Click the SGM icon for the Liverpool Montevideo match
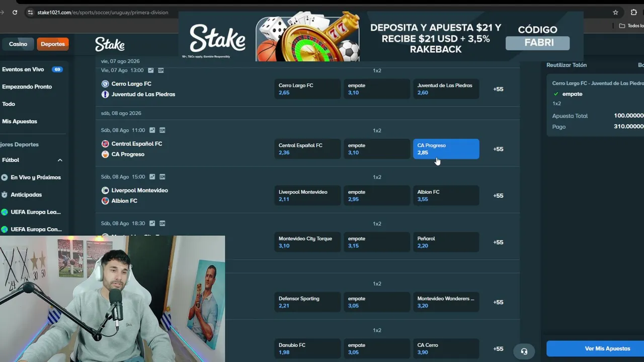The image size is (644, 362). pos(163,177)
